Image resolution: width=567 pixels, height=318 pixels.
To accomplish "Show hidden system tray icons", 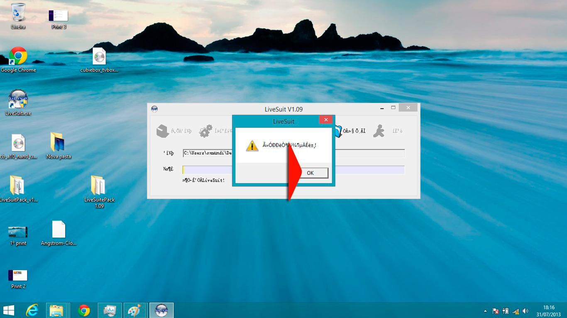I will point(485,311).
